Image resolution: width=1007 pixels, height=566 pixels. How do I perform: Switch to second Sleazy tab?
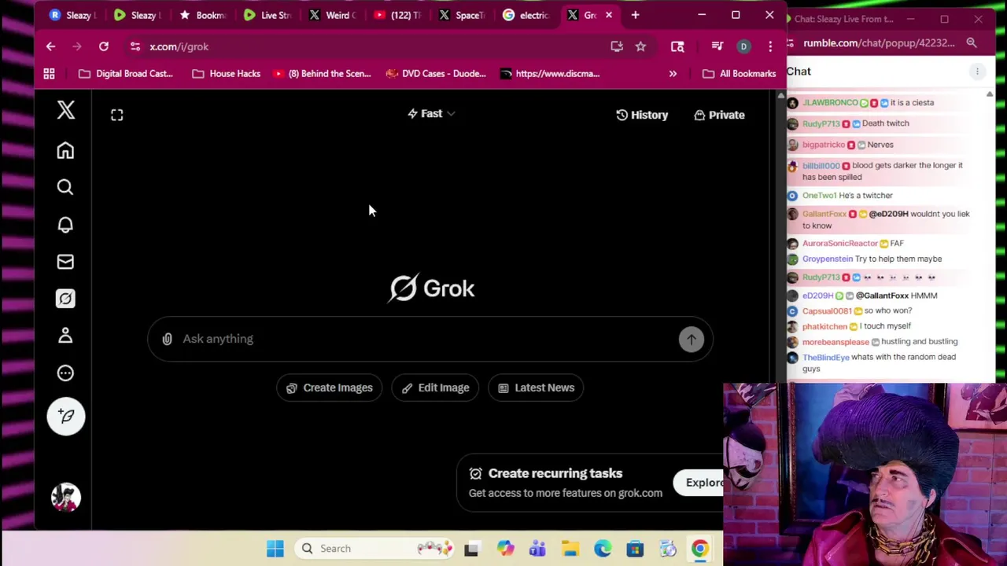point(137,15)
